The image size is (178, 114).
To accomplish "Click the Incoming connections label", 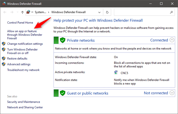I will tap(69, 63).
